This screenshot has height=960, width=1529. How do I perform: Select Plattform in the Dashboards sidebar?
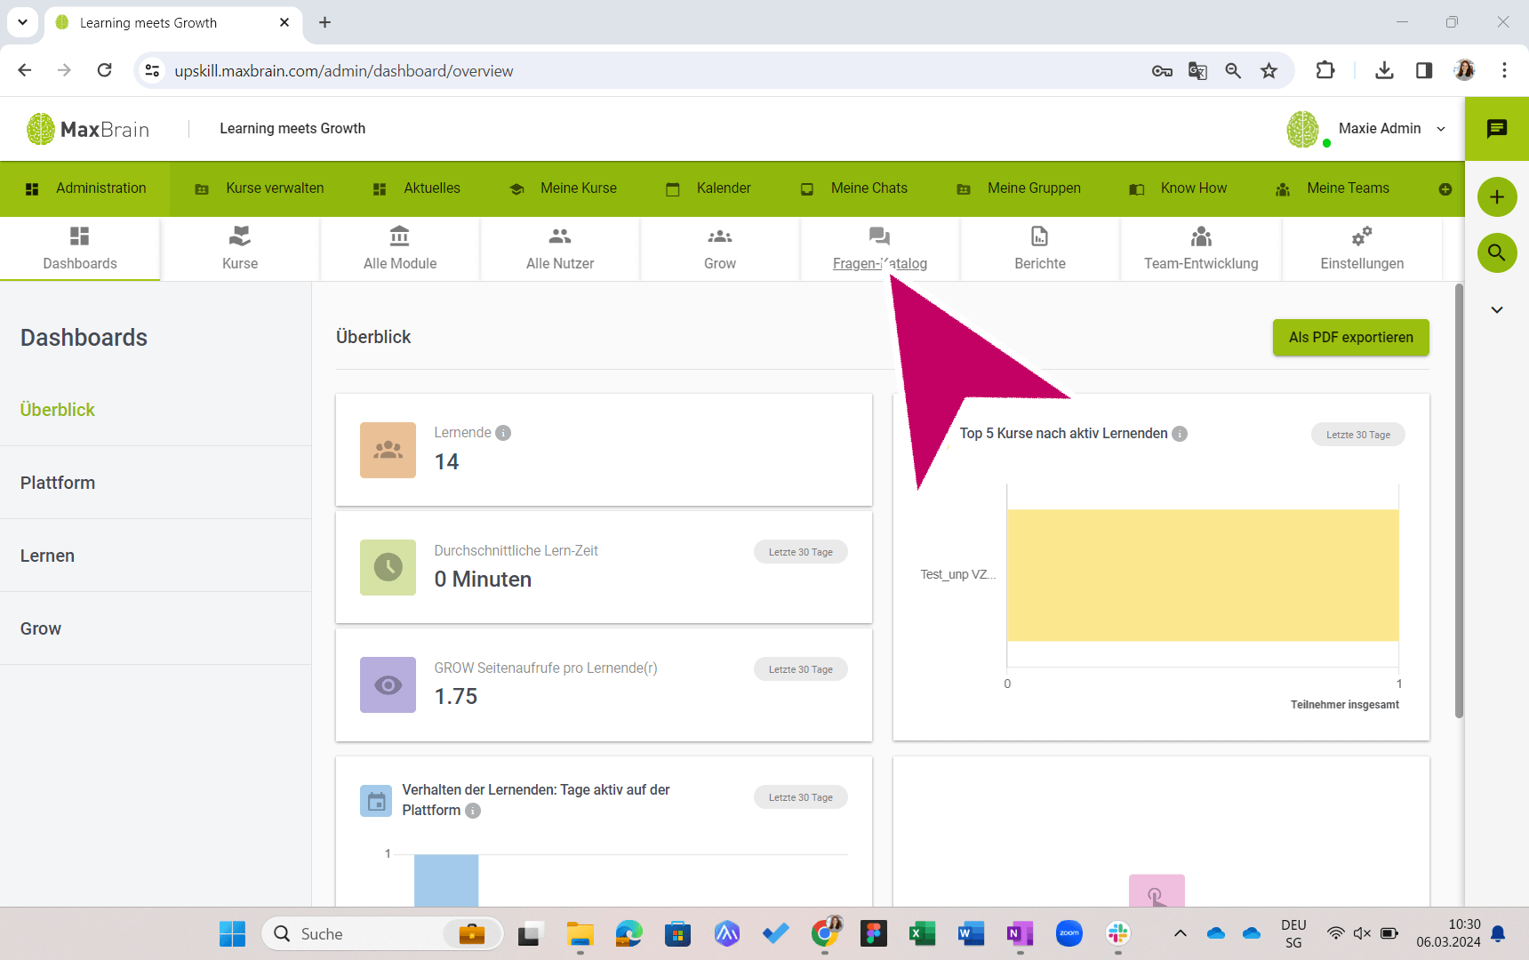coord(58,483)
